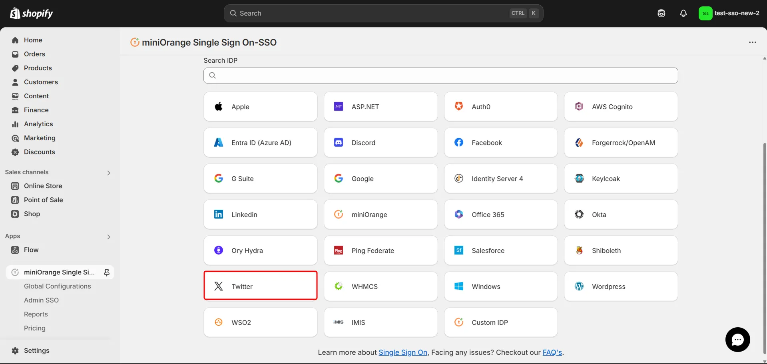Open Customers in sidebar
The width and height of the screenshot is (767, 364).
click(x=41, y=82)
